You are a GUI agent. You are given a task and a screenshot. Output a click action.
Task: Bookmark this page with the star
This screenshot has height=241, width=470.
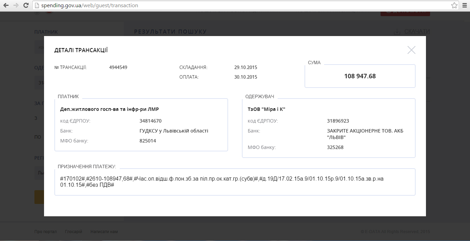[454, 5]
